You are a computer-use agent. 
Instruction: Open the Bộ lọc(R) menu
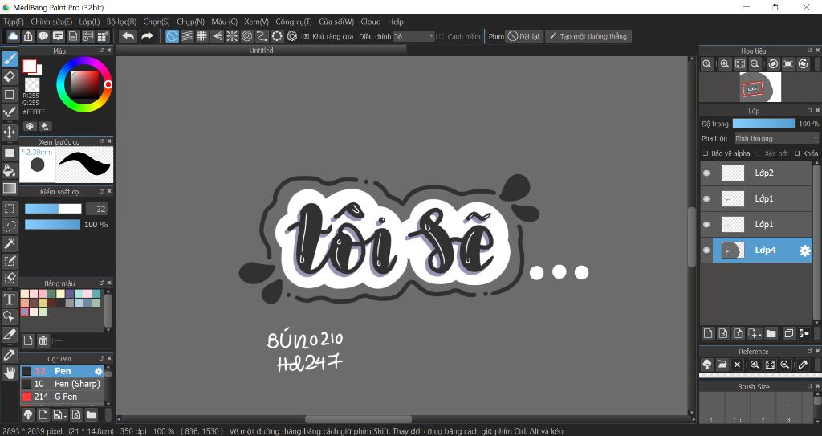click(122, 22)
